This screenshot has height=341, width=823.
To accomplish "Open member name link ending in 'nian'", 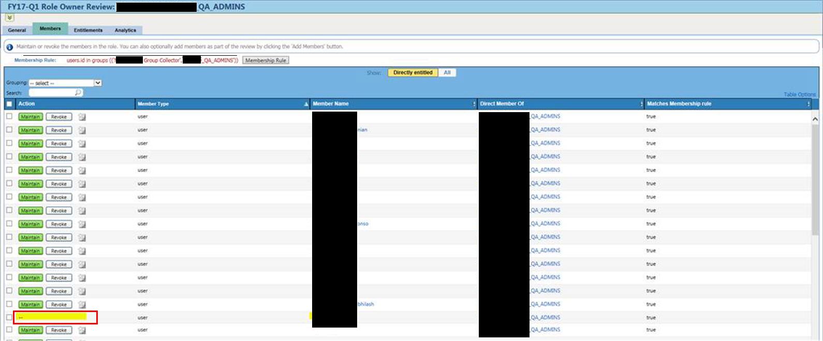I will coord(362,130).
